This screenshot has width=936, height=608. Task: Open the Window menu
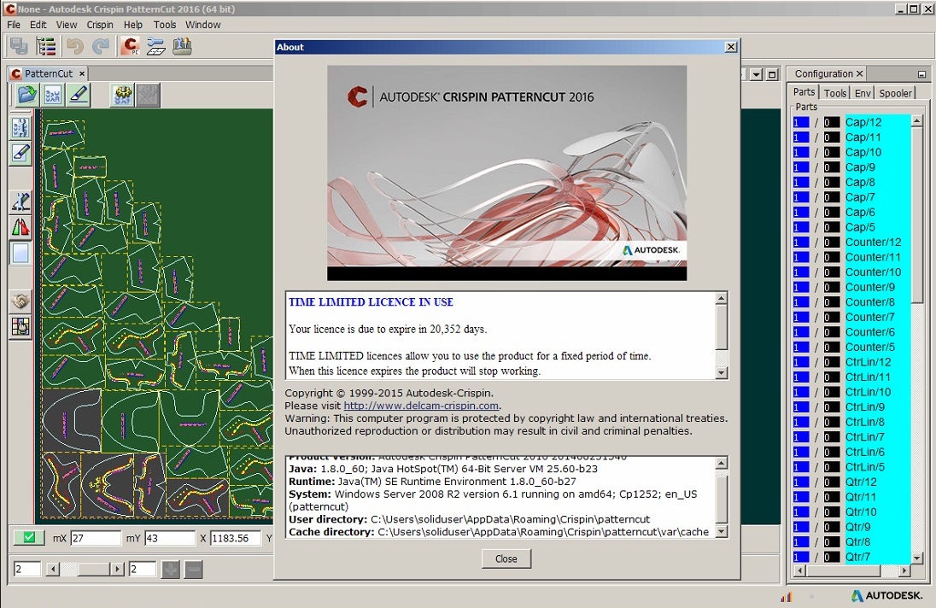coord(203,25)
